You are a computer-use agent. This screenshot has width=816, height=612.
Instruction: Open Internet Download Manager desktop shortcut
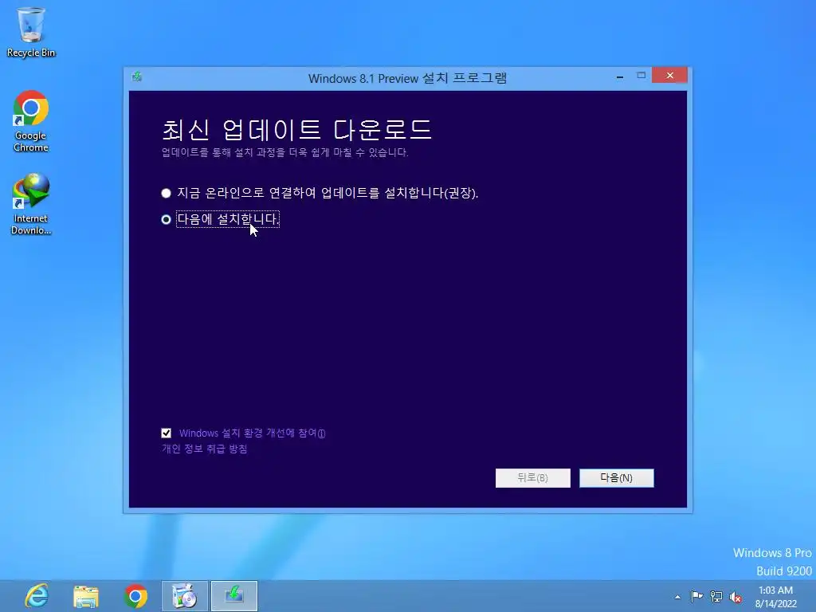pyautogui.click(x=31, y=204)
